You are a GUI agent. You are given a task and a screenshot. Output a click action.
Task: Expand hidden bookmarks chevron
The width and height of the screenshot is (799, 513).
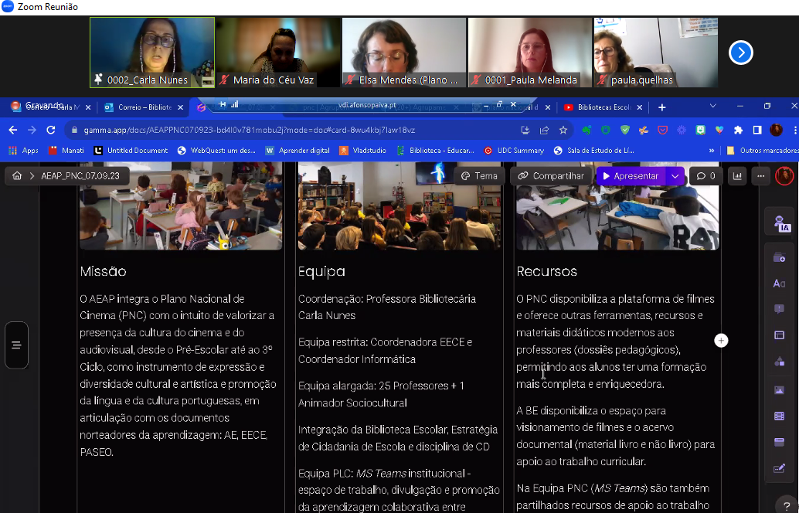tap(712, 151)
